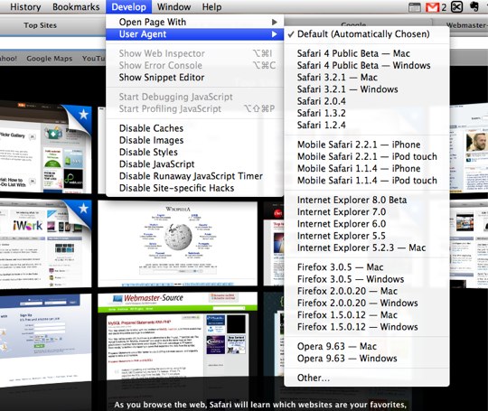
Task: Open the sign-in page thumbnail at bottom left
Action: pyautogui.click(x=46, y=339)
